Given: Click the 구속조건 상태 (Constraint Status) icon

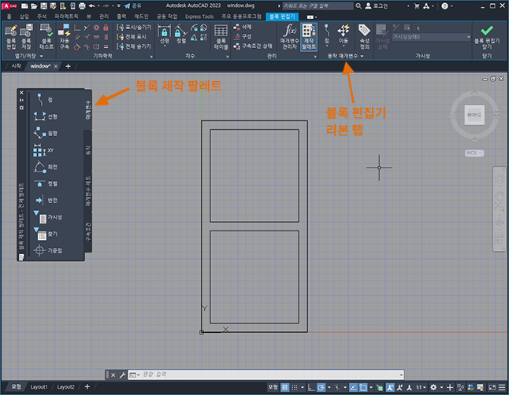Looking at the screenshot, I should (253, 46).
